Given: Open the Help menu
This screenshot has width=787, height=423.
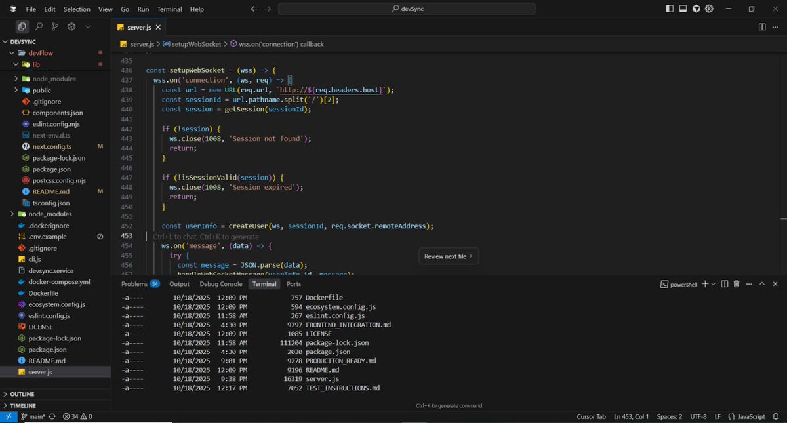Looking at the screenshot, I should pos(197,9).
